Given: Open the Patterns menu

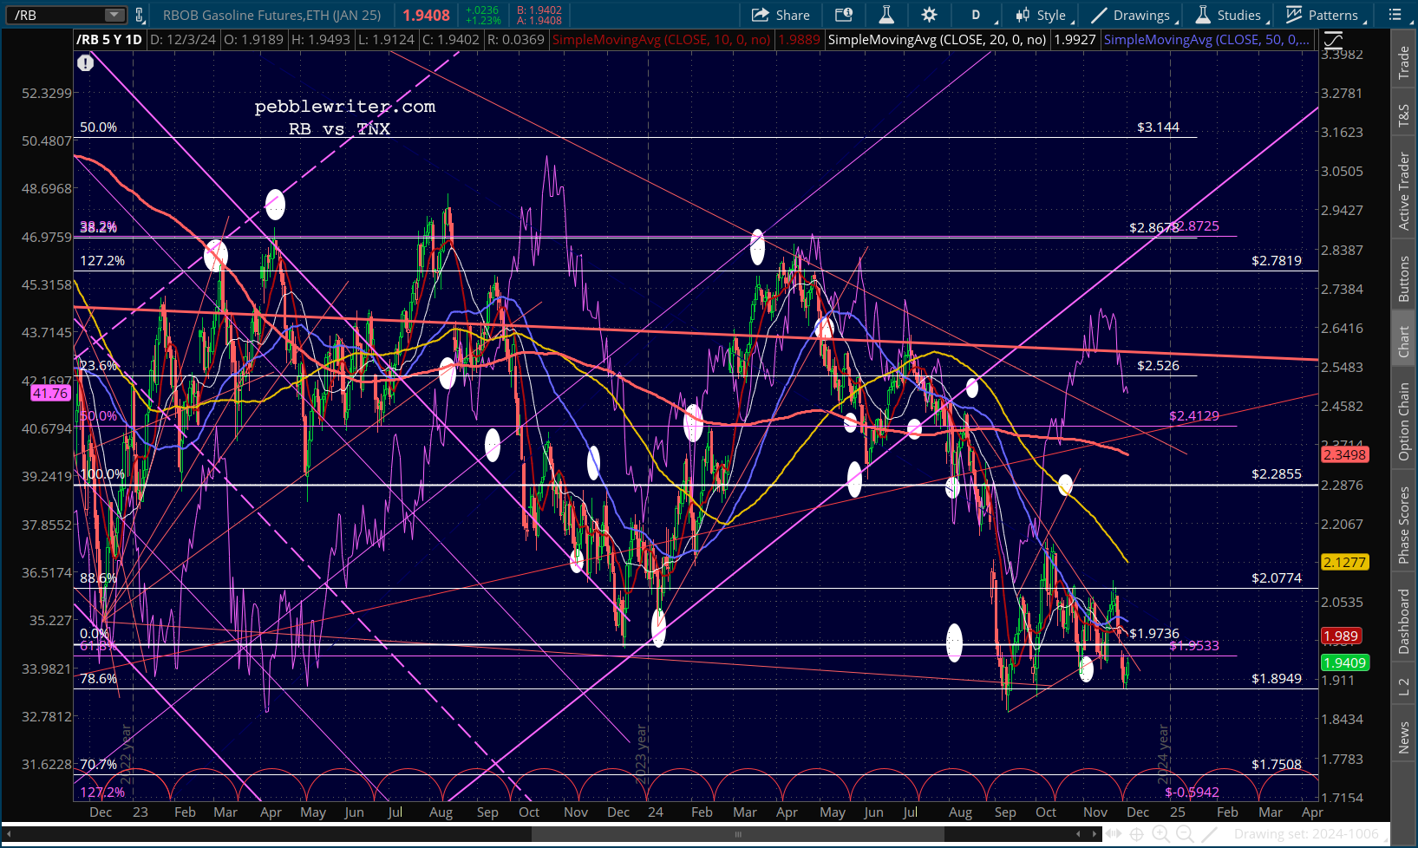Looking at the screenshot, I should pyautogui.click(x=1323, y=15).
